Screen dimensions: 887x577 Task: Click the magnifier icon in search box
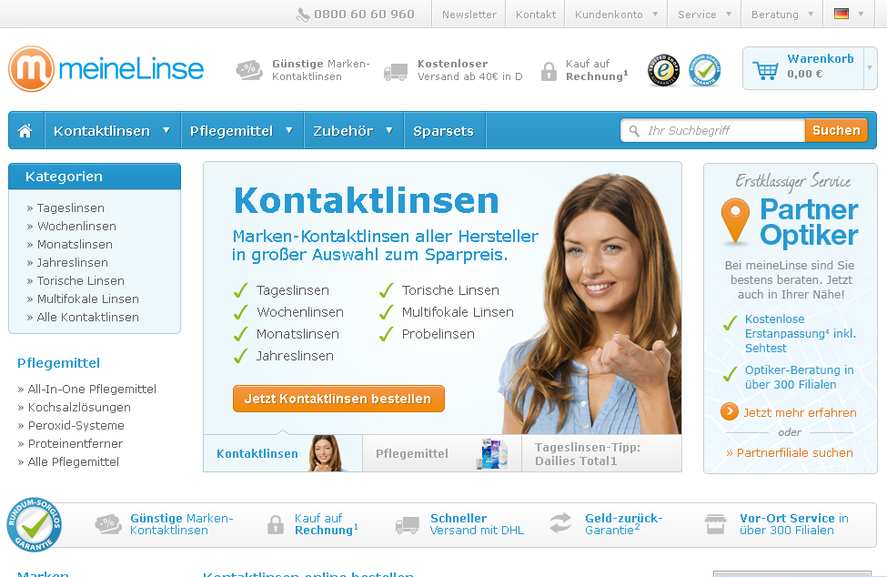click(x=634, y=131)
